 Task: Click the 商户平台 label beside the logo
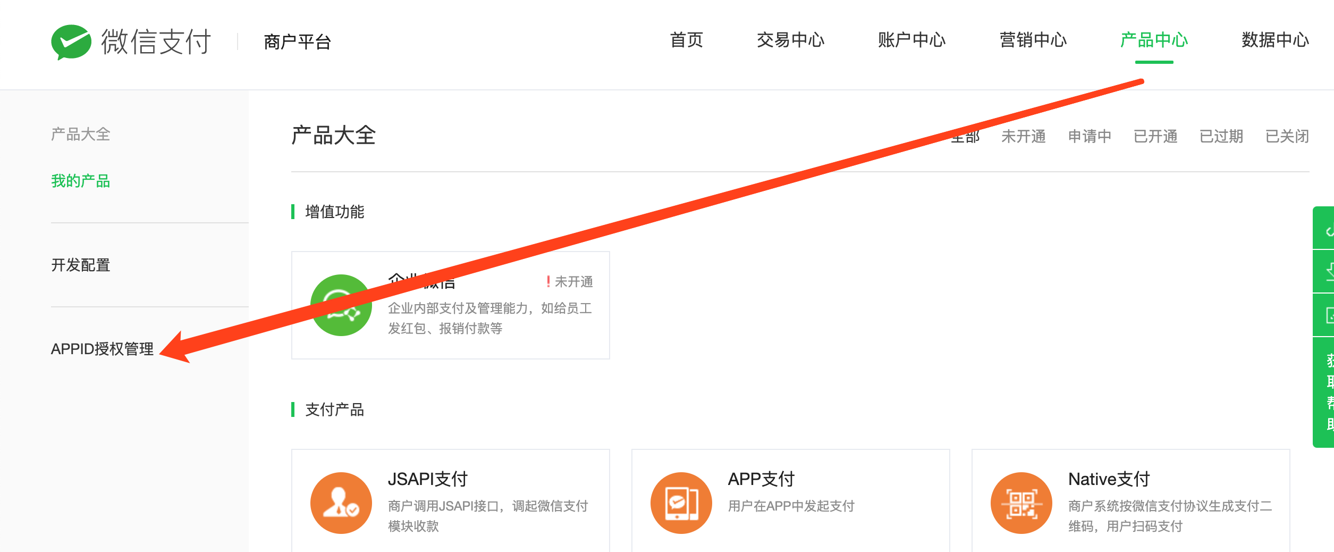tap(298, 41)
